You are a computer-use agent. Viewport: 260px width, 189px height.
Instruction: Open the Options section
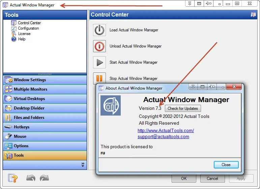coord(45,146)
